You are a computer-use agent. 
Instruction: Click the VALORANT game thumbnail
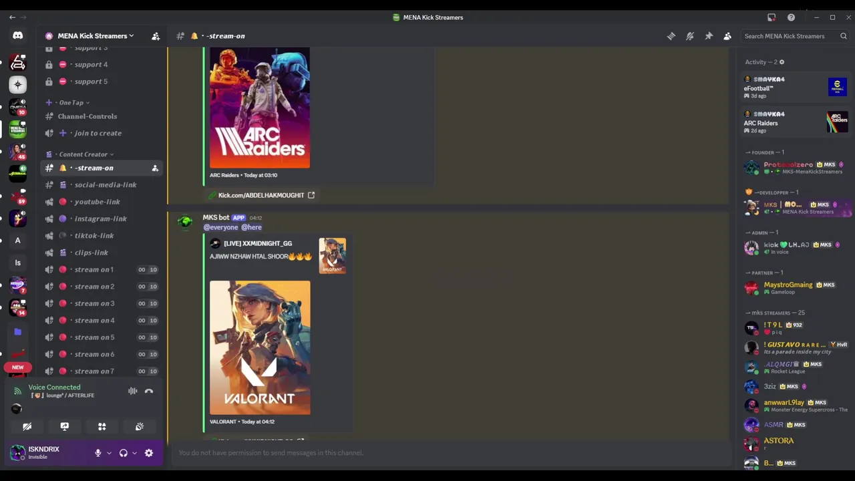[x=260, y=347]
